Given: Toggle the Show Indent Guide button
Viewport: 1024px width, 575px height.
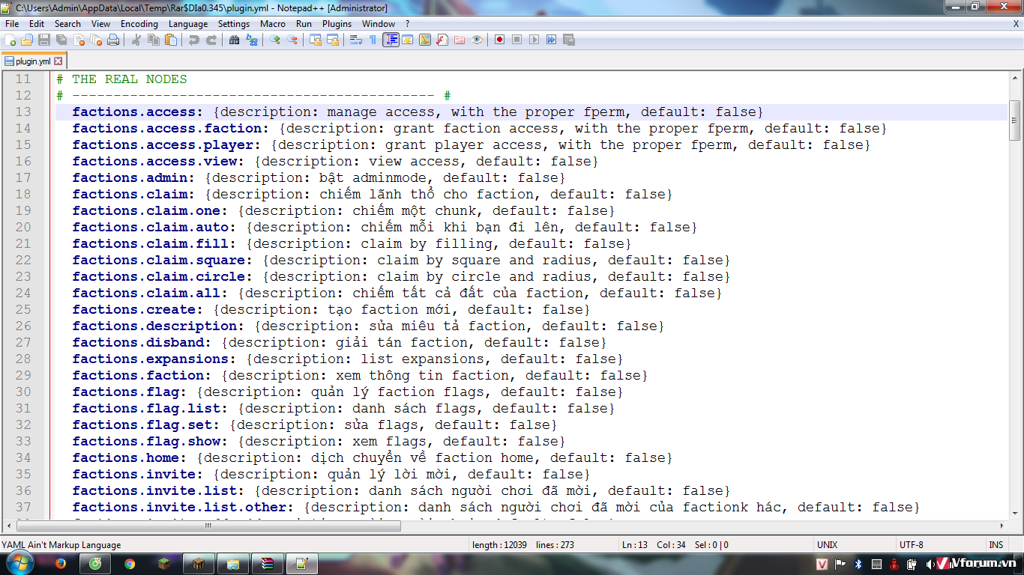Looking at the screenshot, I should pyautogui.click(x=391, y=40).
